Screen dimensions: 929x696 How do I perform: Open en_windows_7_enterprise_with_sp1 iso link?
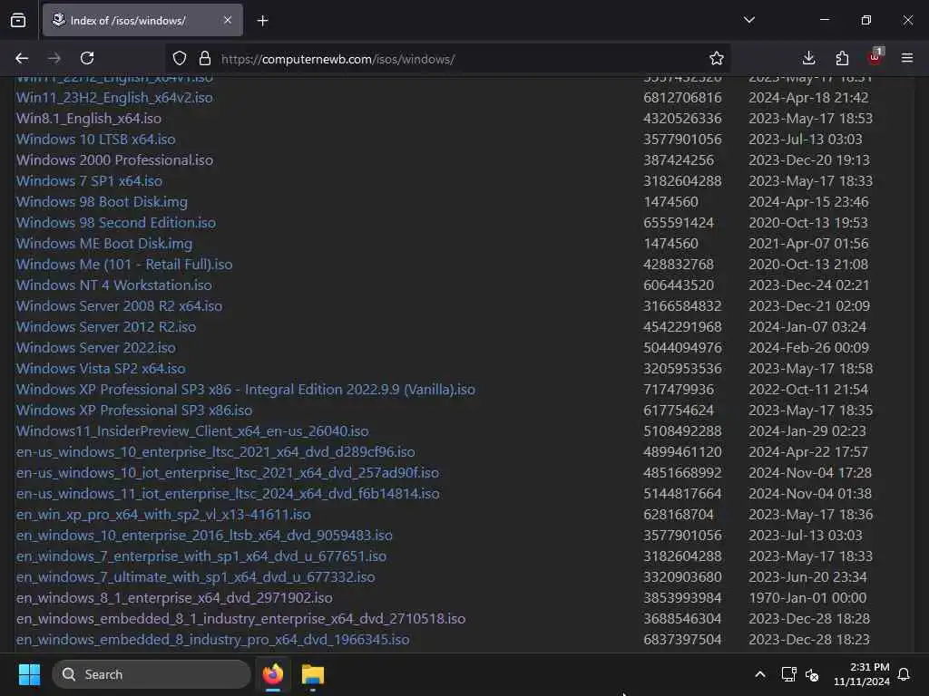point(201,556)
